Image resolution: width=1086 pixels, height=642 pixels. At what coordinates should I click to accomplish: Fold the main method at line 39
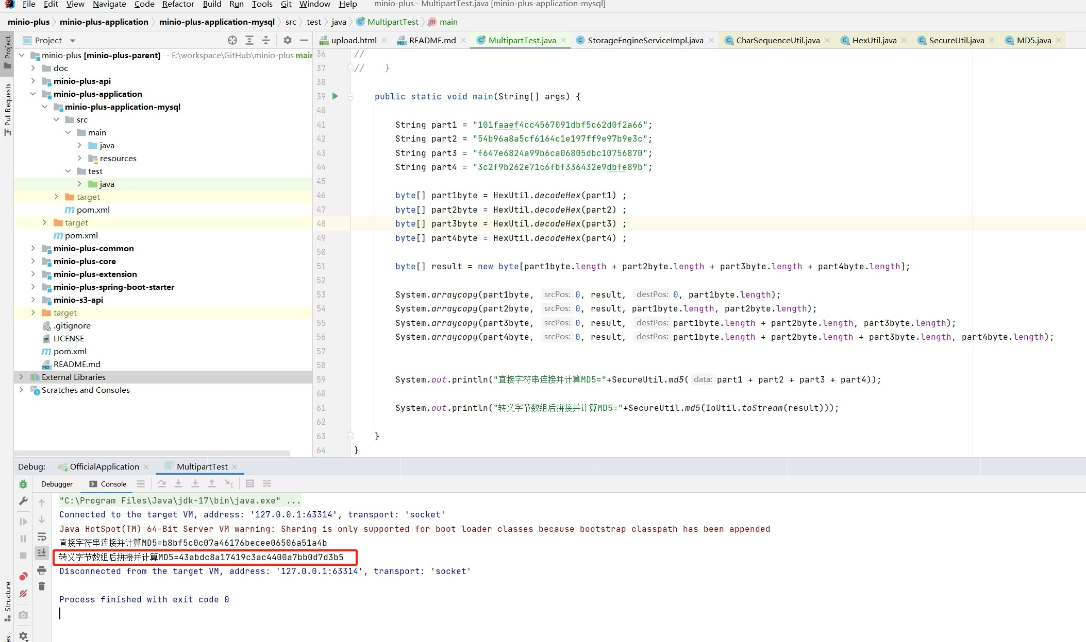[350, 96]
